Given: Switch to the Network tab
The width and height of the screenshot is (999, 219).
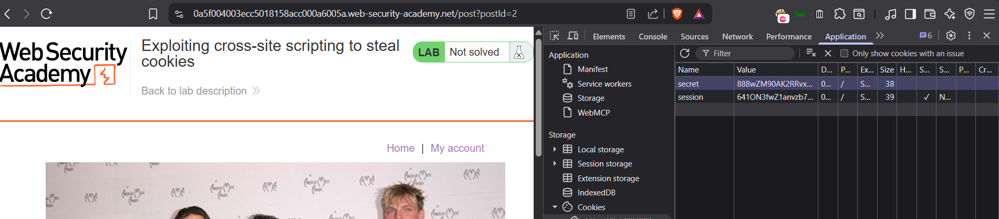Looking at the screenshot, I should click(737, 36).
